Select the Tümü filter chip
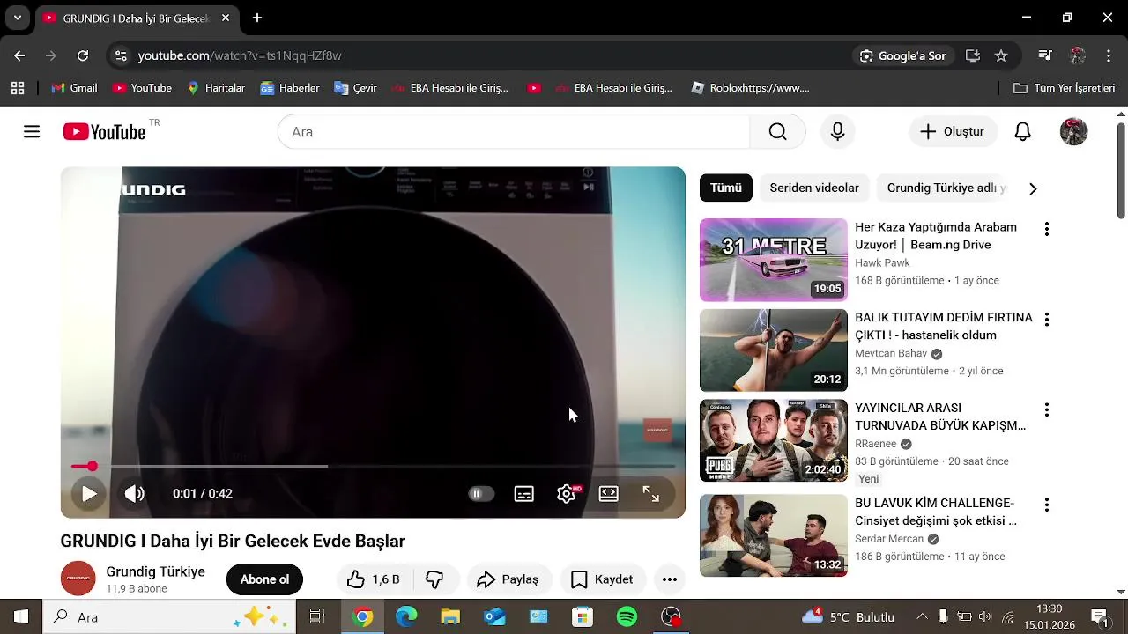Screen dimensions: 1128x634 coord(726,188)
